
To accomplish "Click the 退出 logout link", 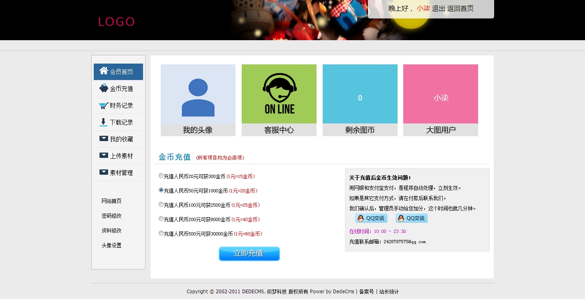I will point(438,9).
